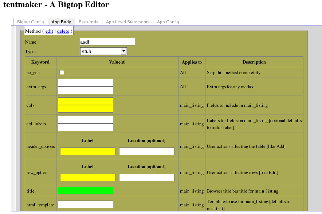
Task: Click the yellow header_options Label field
Action: pos(88,152)
